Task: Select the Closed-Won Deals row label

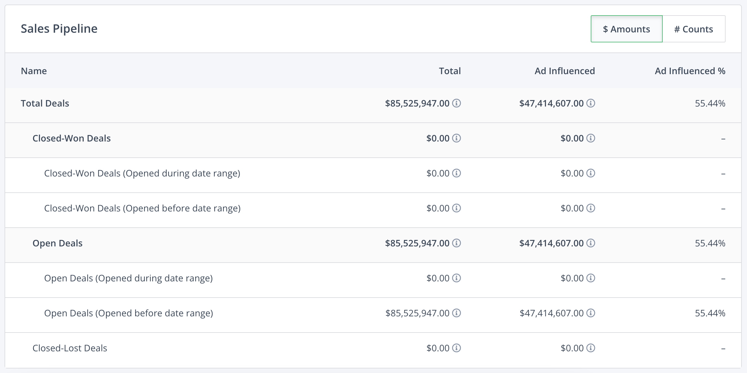Action: [x=72, y=138]
